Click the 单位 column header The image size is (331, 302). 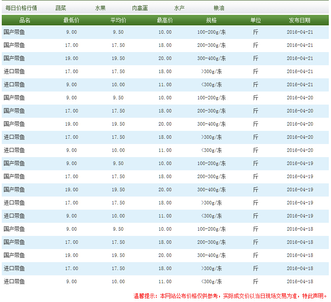tap(255, 20)
